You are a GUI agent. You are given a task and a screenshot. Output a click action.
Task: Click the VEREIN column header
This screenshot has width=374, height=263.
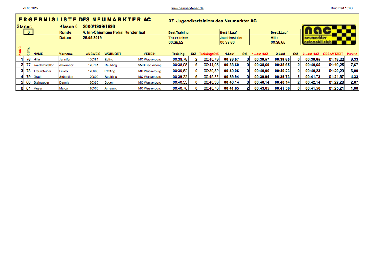149,54
